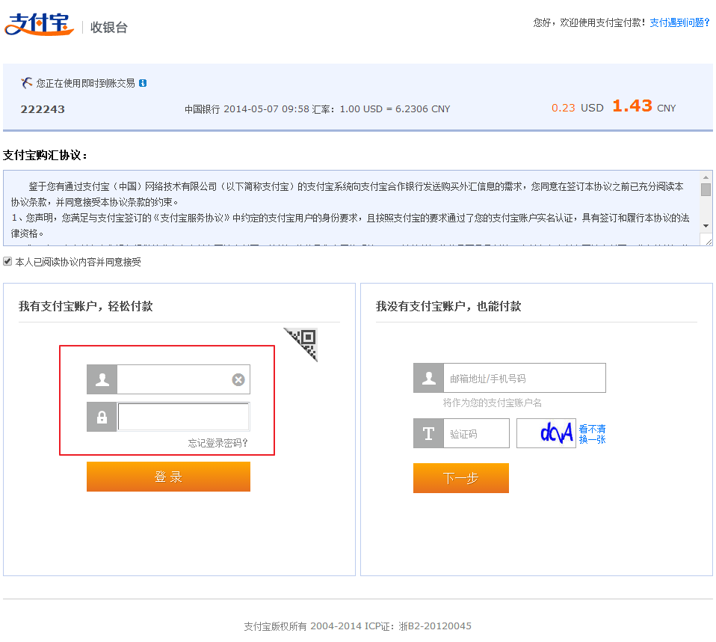Screen dimensions: 716x642
Task: Click the 将作为您的支付宝账户名 hint text
Action: (x=493, y=403)
